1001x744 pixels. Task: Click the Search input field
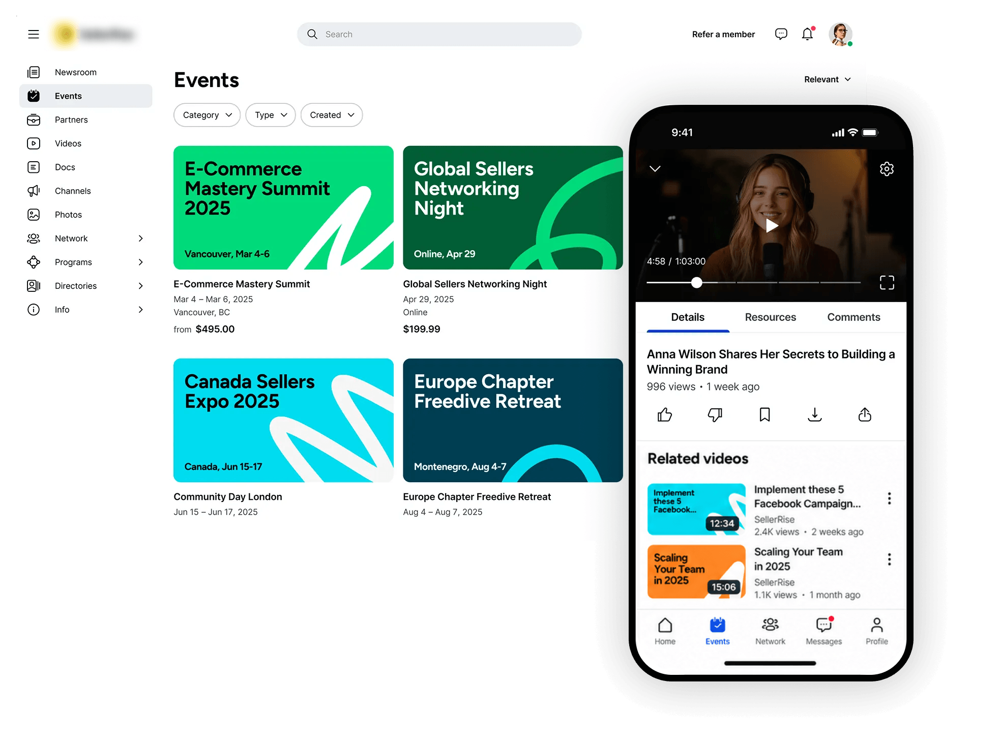[439, 34]
